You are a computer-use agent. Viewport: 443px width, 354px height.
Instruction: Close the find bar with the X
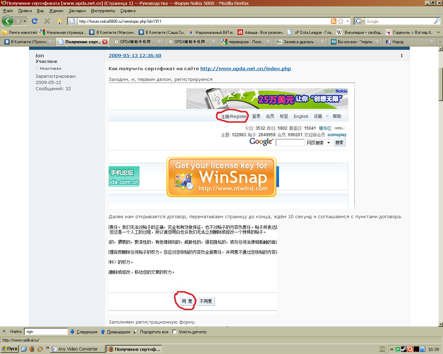tap(4, 332)
